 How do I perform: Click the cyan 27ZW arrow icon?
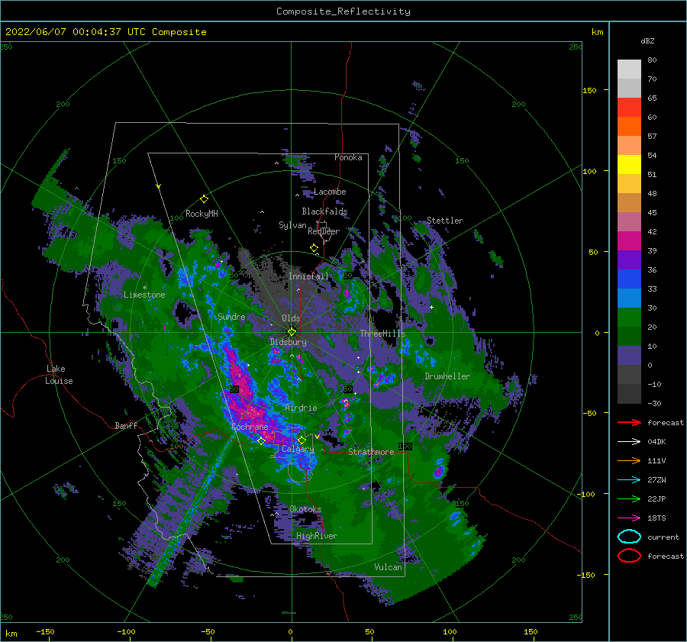pyautogui.click(x=629, y=480)
